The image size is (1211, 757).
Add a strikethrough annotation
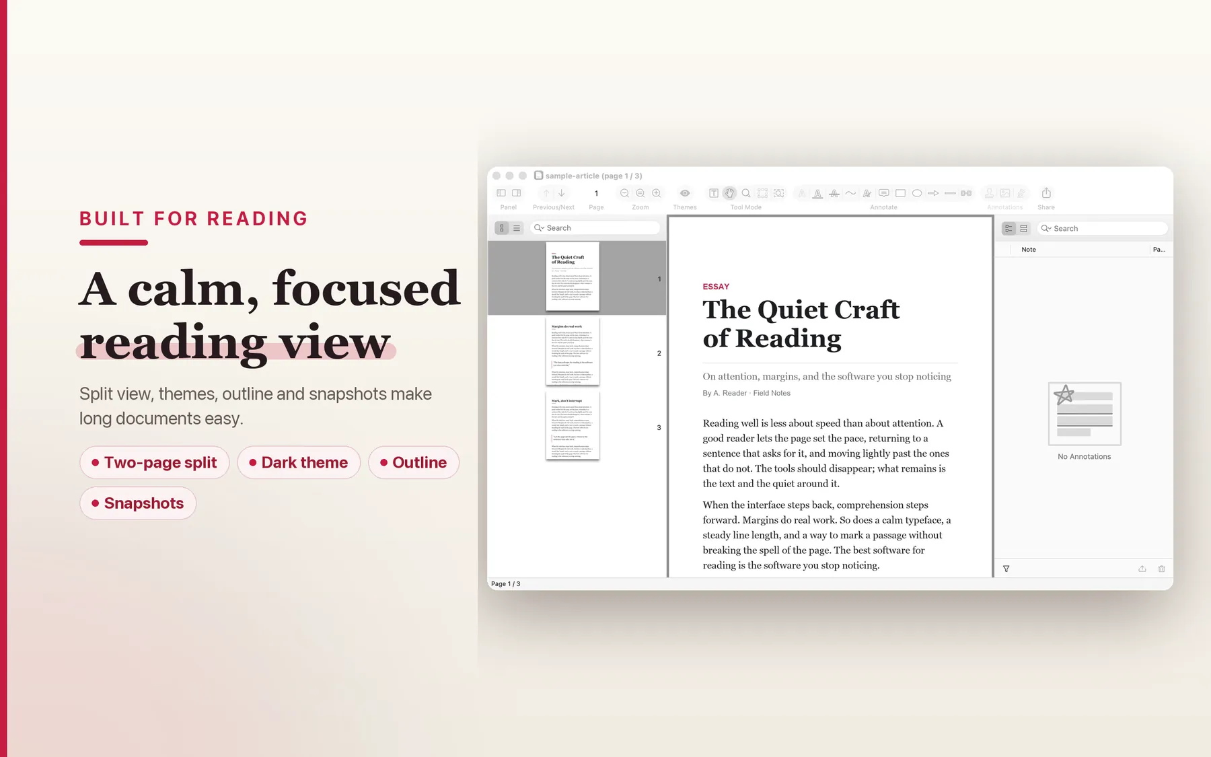[834, 193]
